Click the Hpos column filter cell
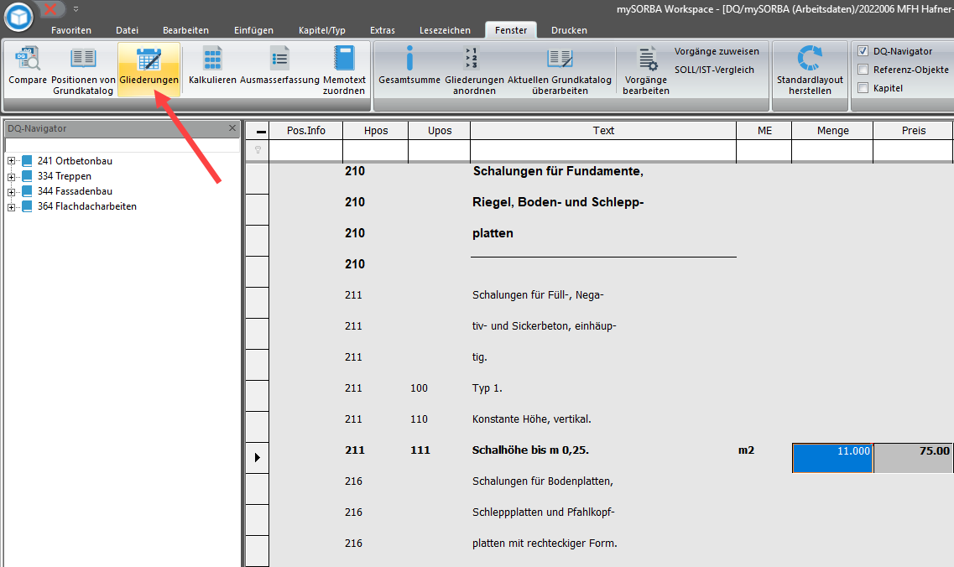Viewport: 954px width, 567px height. (376, 150)
